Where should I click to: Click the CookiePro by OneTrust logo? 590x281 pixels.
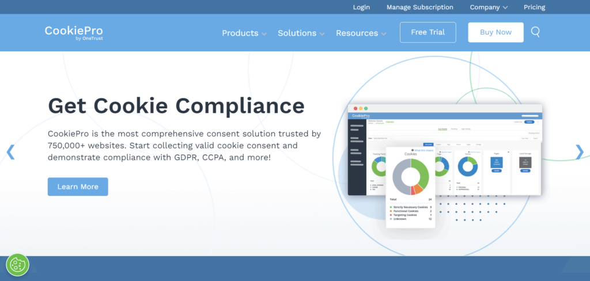pos(74,33)
